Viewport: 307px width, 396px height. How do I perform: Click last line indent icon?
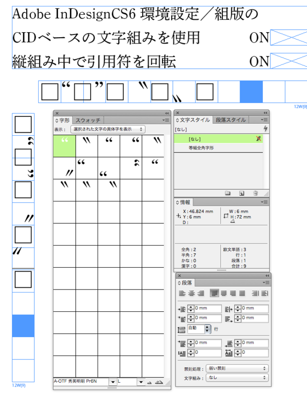pyautogui.click(x=229, y=319)
